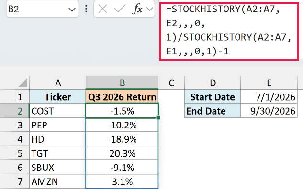Click the -1.5% return cell

pyautogui.click(x=122, y=111)
